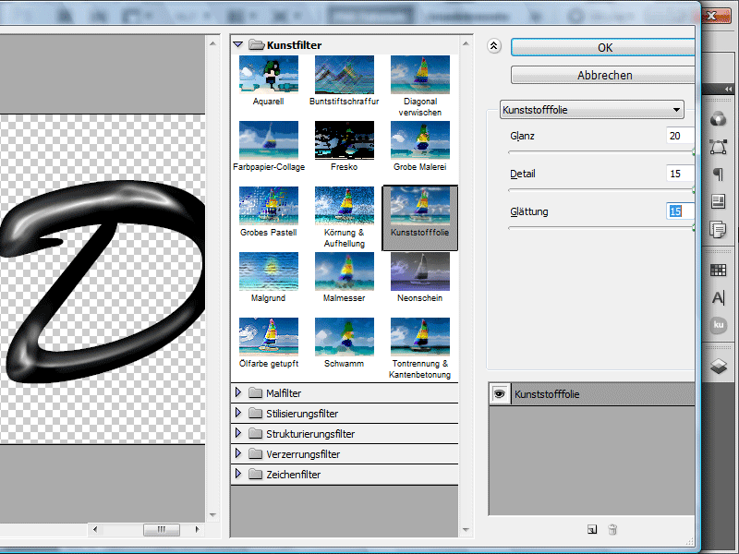739x554 pixels.
Task: Select the Malmesser filter thumbnail
Action: tap(344, 271)
